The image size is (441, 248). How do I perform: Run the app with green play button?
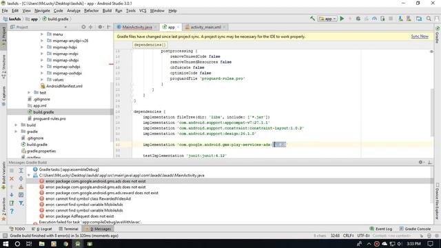coord(342,19)
